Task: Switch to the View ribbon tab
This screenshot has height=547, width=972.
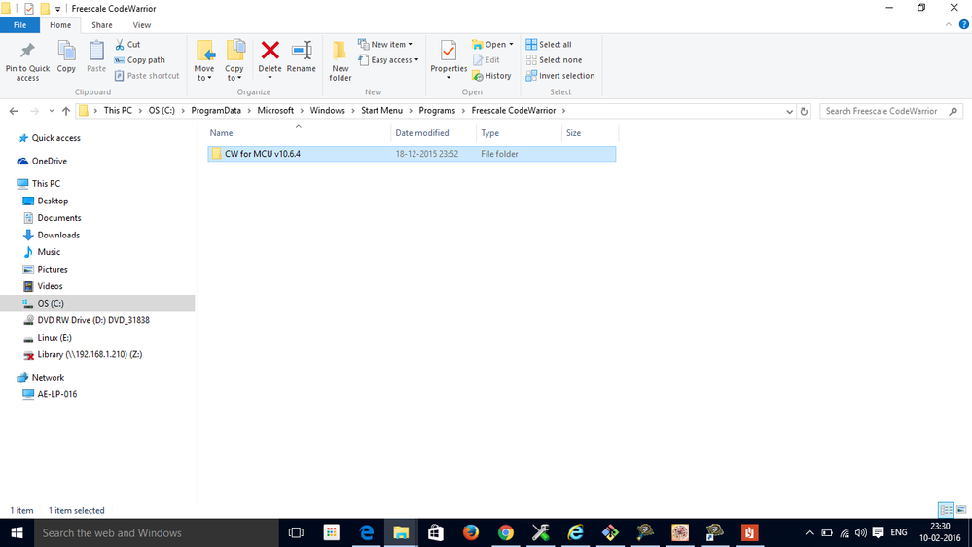Action: (141, 24)
